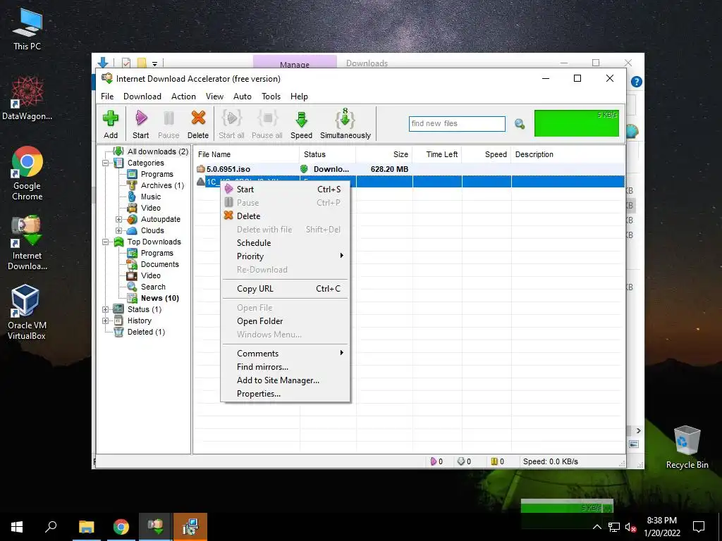Image resolution: width=722 pixels, height=541 pixels.
Task: Expand the History tree node
Action: coord(106,321)
